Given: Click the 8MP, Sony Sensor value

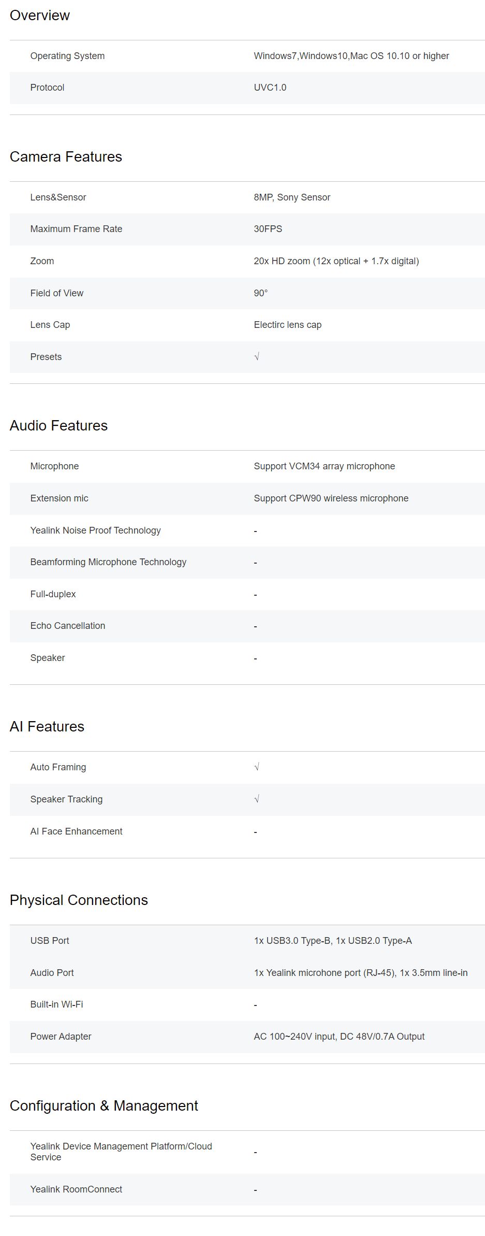Looking at the screenshot, I should [x=292, y=197].
